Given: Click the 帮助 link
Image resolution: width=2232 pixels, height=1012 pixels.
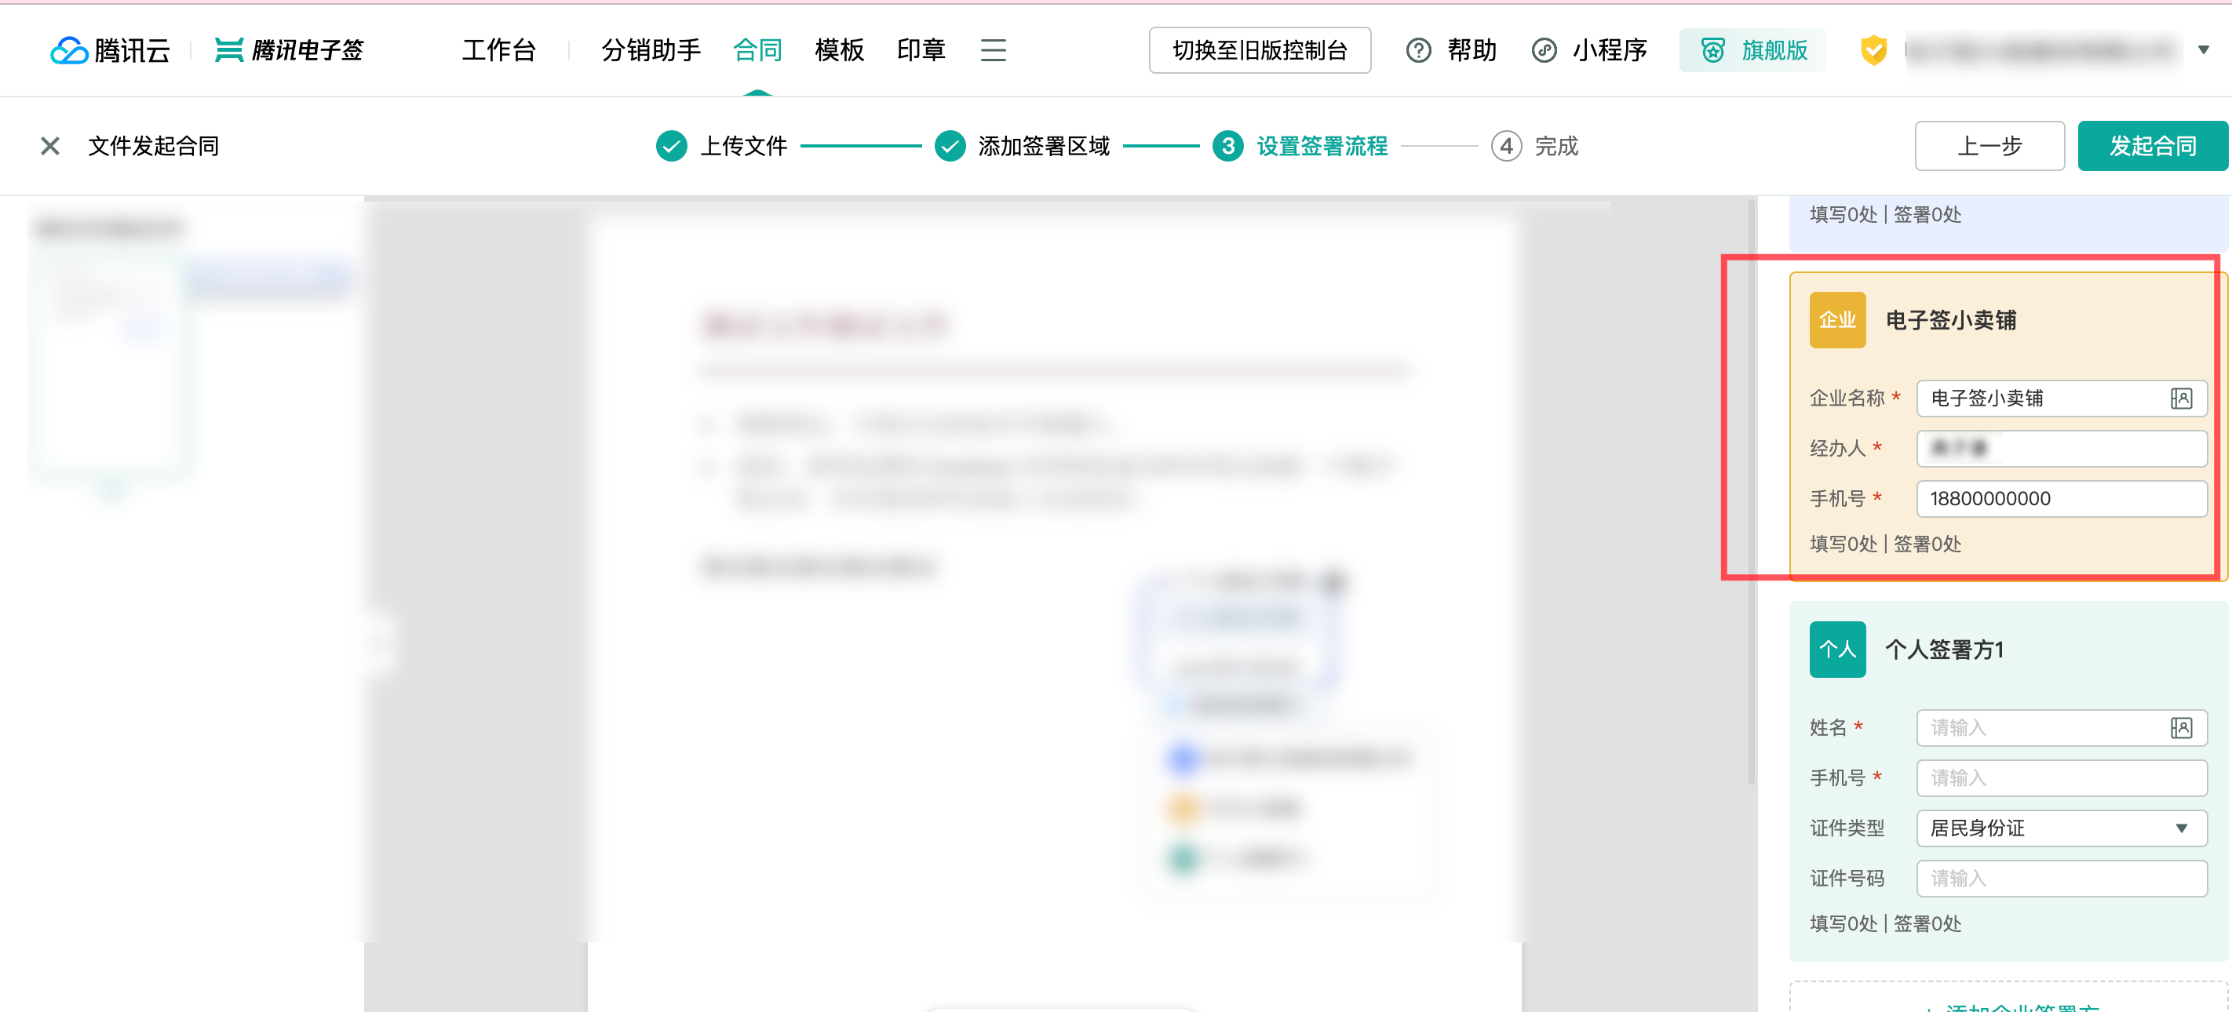Looking at the screenshot, I should 1472,50.
